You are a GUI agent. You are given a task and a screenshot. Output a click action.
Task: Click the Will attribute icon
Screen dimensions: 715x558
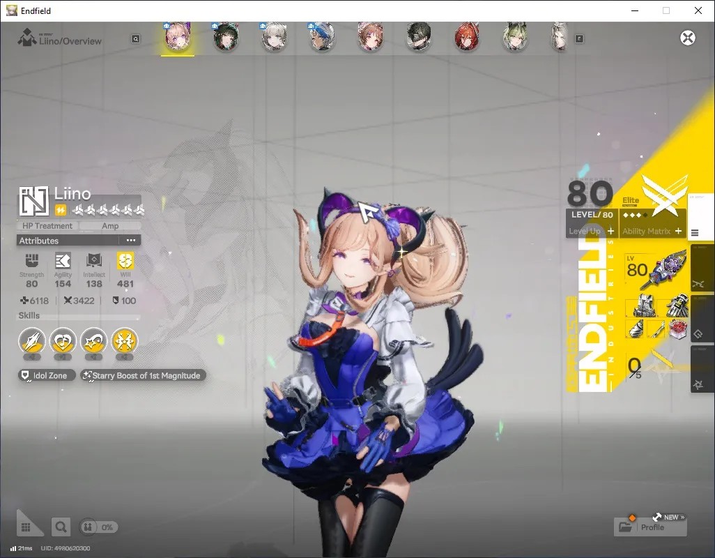click(125, 261)
